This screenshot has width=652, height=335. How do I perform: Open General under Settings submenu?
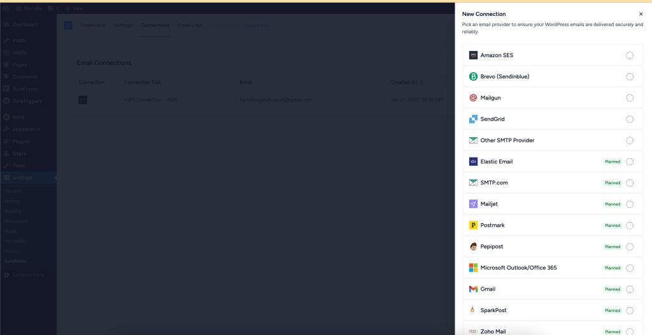pyautogui.click(x=13, y=191)
